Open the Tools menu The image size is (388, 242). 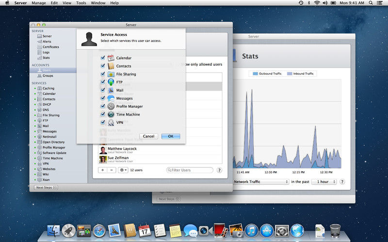point(81,3)
